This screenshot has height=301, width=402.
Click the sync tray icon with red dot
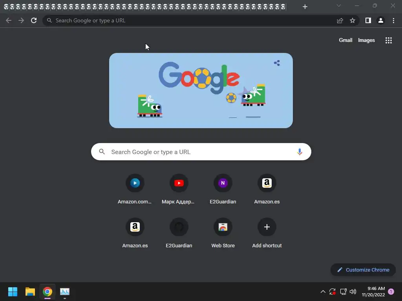333,292
